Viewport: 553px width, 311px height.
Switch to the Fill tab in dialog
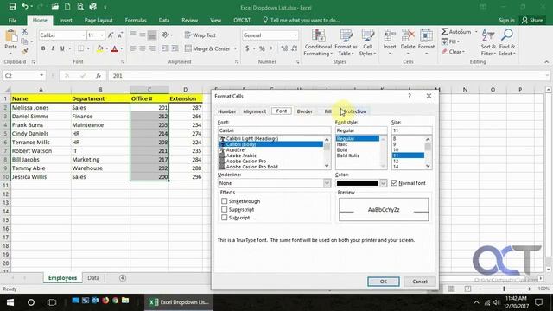coord(327,111)
